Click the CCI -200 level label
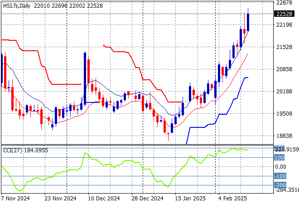 point(280,185)
